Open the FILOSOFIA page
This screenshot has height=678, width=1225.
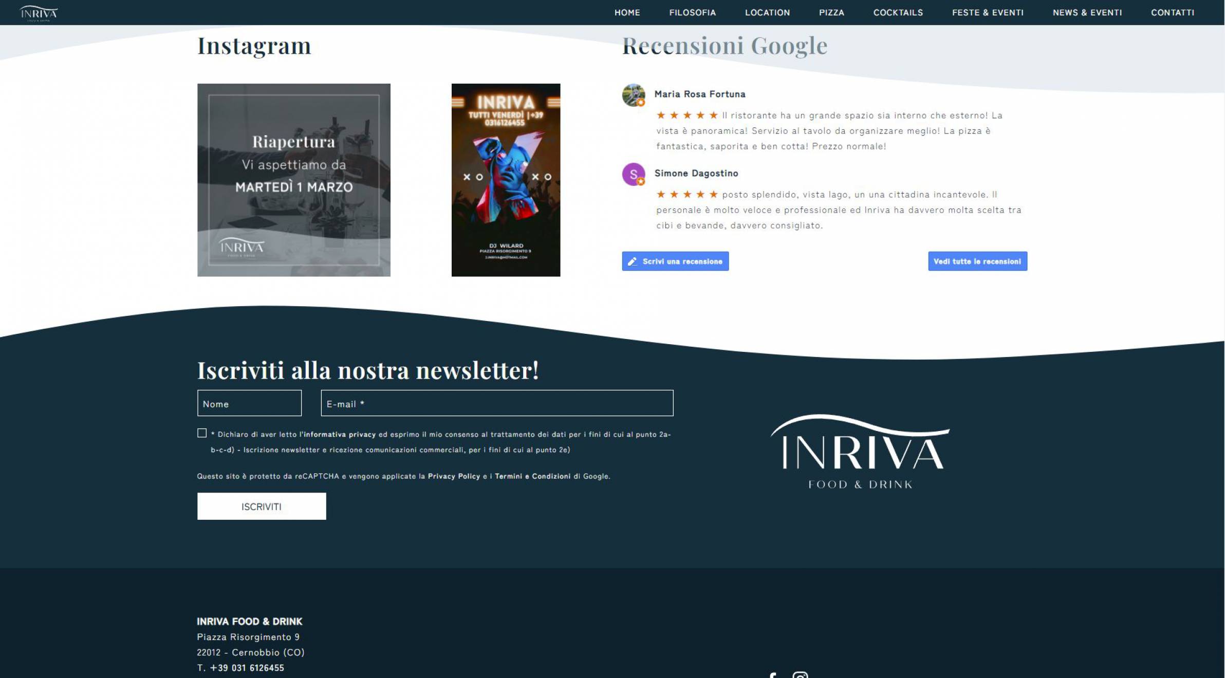692,12
